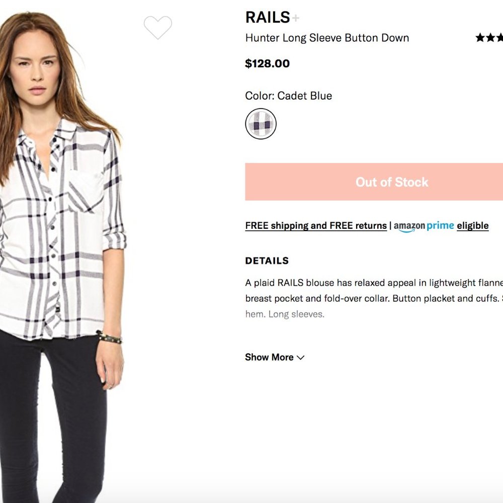This screenshot has height=503, width=503.
Task: Click the heart outline above the product photo
Action: click(158, 29)
